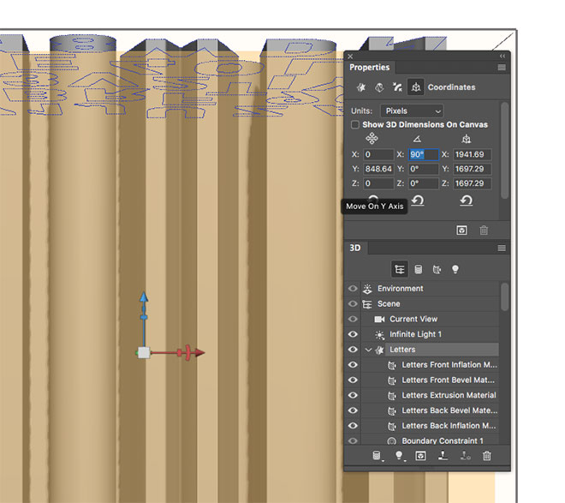Collapse the Letters mesh tree
This screenshot has height=503, width=565.
click(369, 350)
